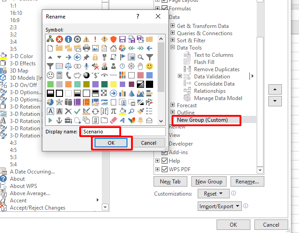Choose the calculator symbol
The width and height of the screenshot is (299, 233).
pos(59,75)
